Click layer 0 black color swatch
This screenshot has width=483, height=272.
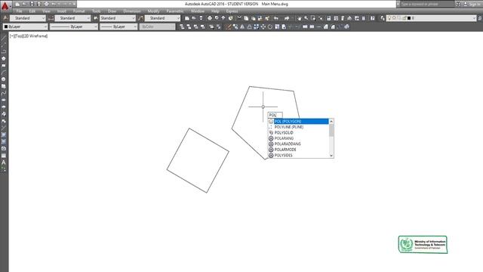click(x=409, y=18)
